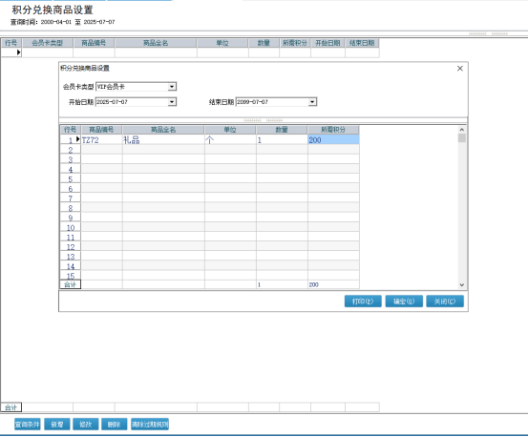Expand the 结束日期 date picker arrow
Image resolution: width=529 pixels, height=437 pixels.
tap(312, 102)
